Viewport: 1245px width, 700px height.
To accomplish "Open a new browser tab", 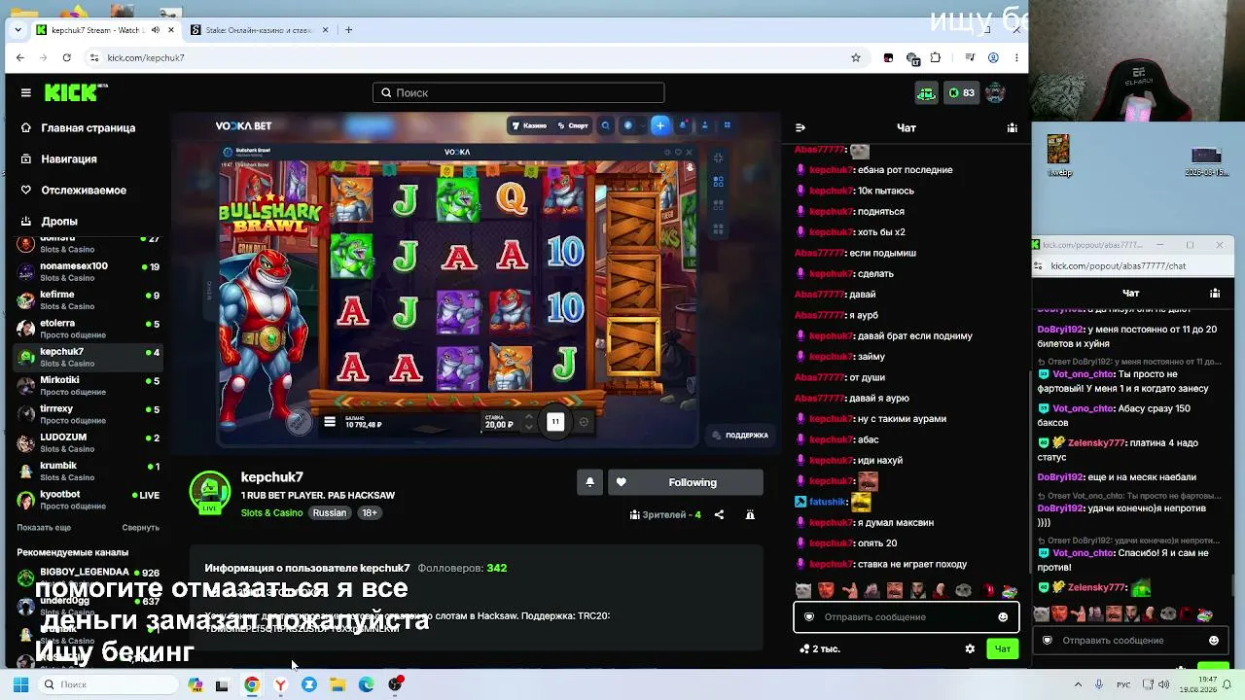I will (349, 30).
